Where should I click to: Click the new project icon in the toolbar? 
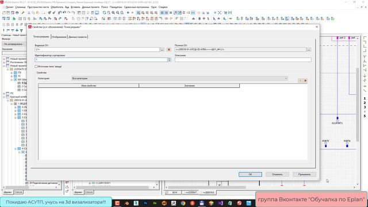coord(4,13)
